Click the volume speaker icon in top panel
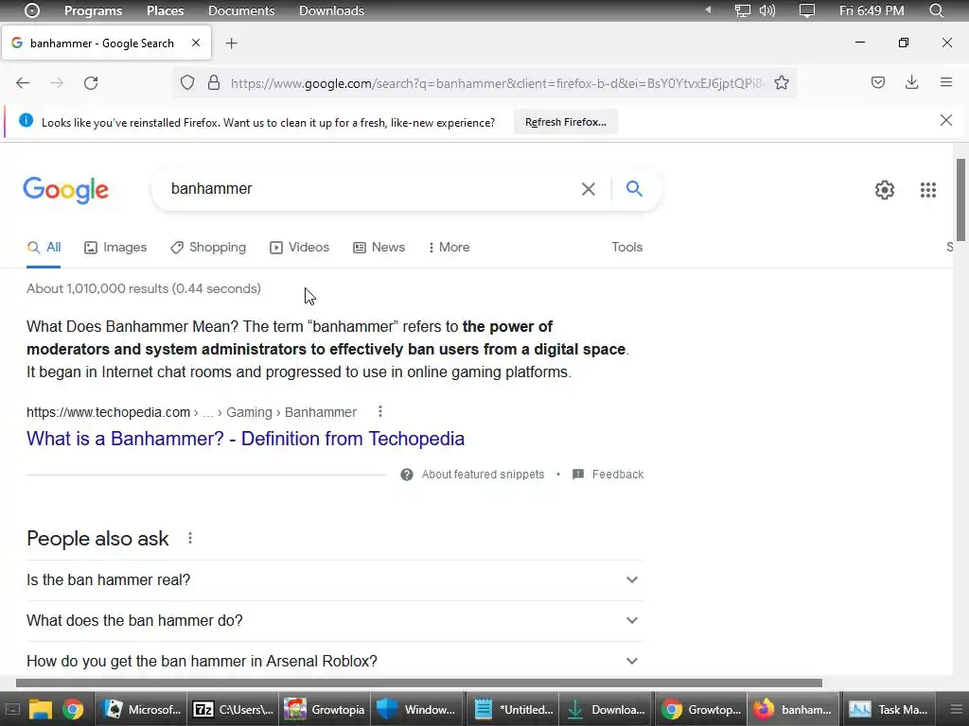Image resolution: width=969 pixels, height=726 pixels. 766,10
